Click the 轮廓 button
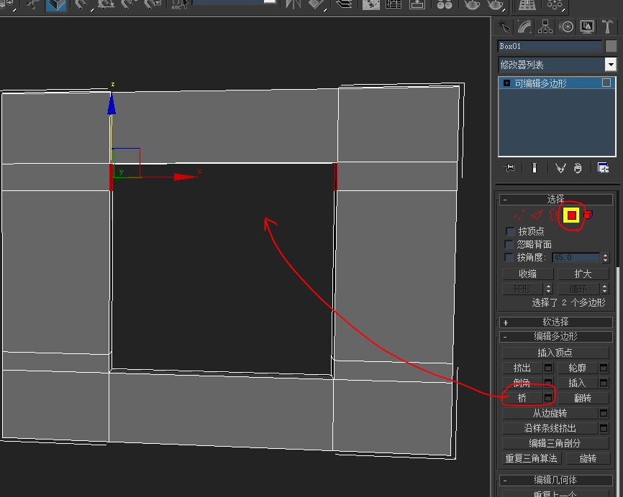 (x=578, y=368)
